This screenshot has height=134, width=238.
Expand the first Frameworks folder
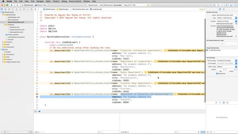pyautogui.click(x=3, y=47)
